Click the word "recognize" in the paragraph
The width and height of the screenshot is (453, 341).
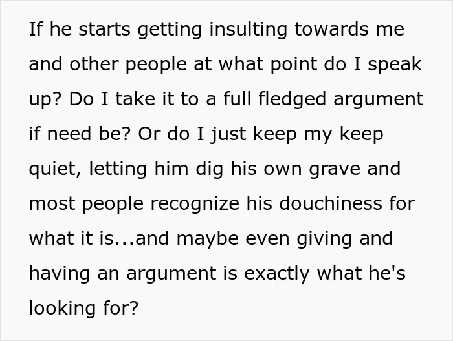(195, 204)
